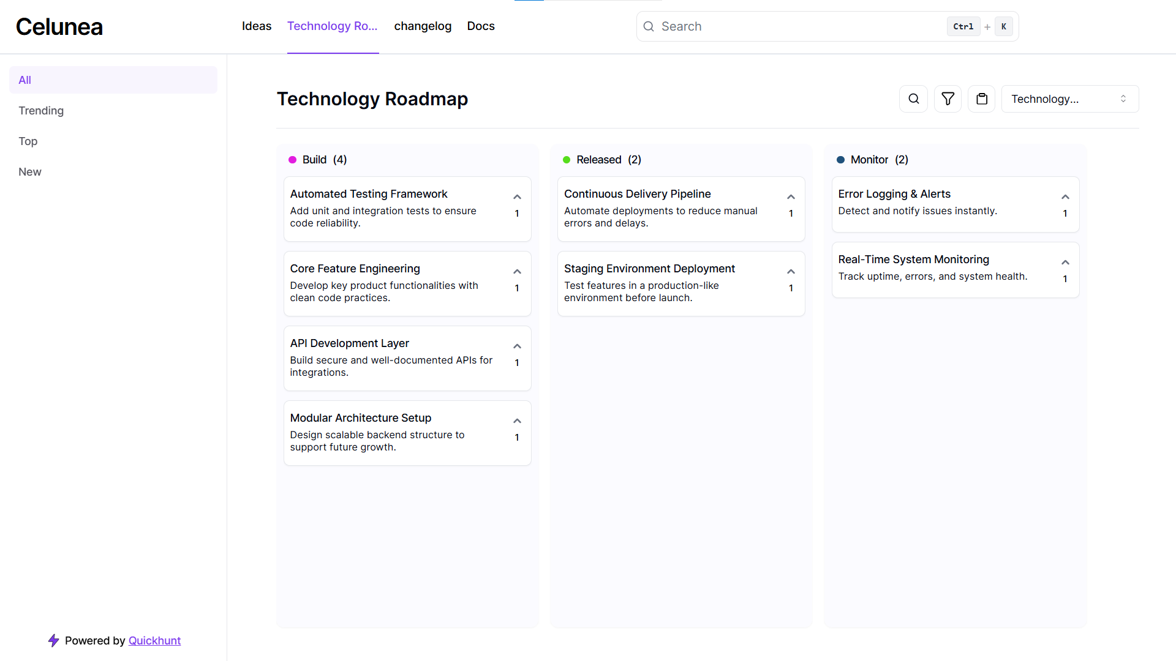Open the changelog tab

423,26
